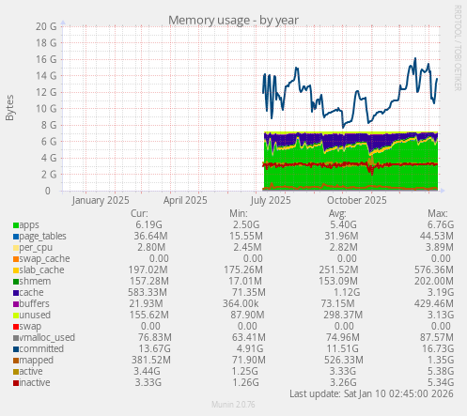
Task: Select the 'apps' legend label
Action: coord(29,225)
